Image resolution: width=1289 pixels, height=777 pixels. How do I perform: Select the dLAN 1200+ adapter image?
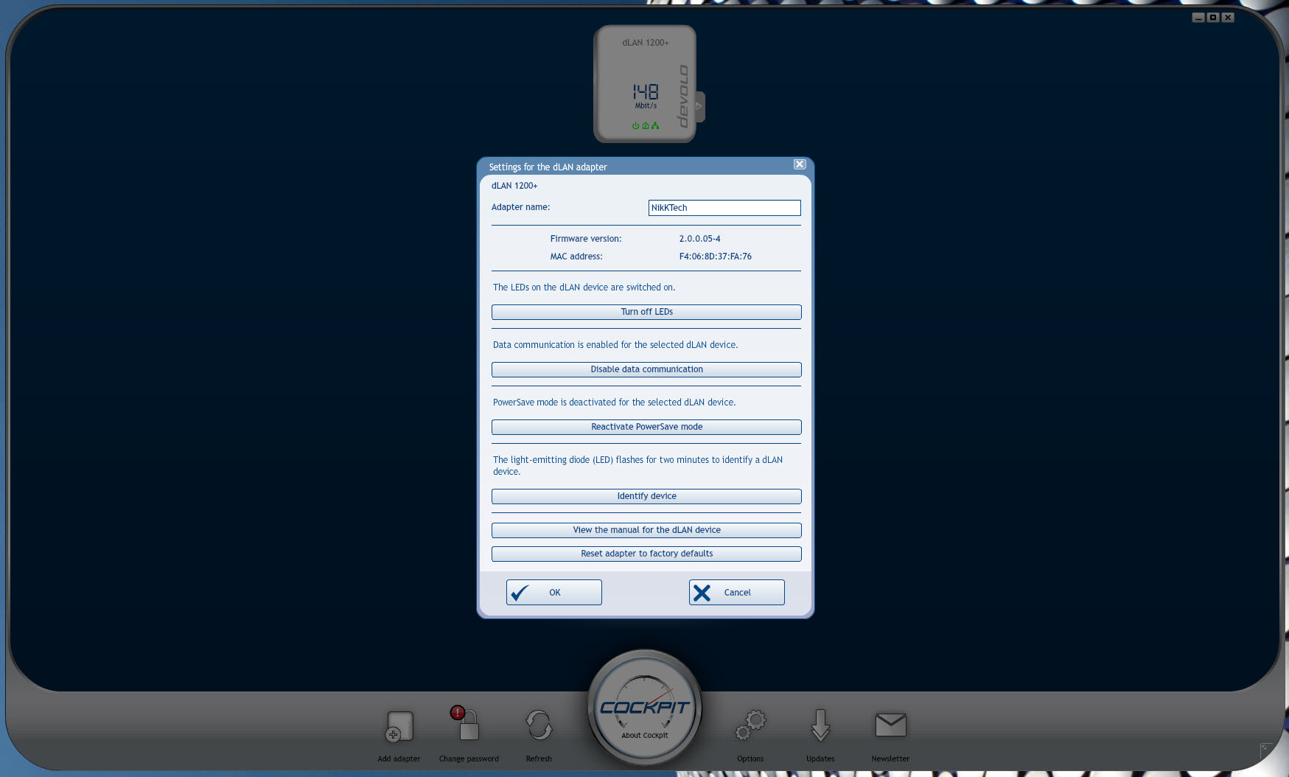(x=645, y=84)
